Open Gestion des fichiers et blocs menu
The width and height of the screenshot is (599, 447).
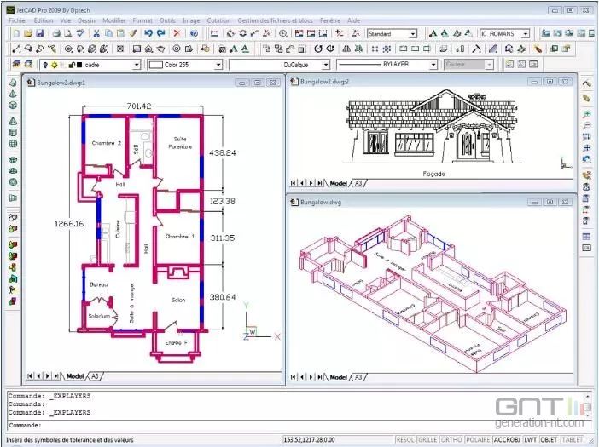pos(275,20)
